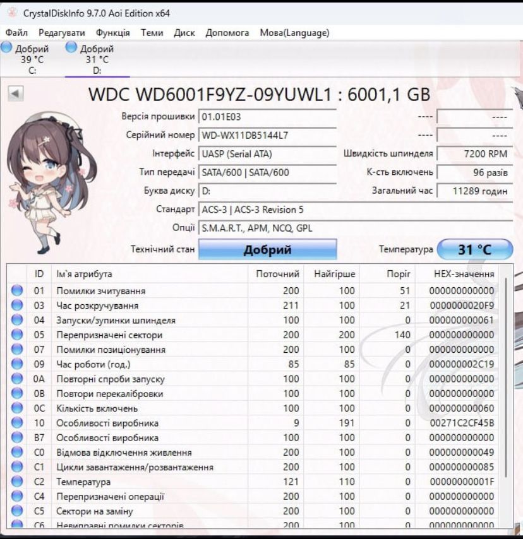Click status icon of attribute 07 row

tap(17, 349)
